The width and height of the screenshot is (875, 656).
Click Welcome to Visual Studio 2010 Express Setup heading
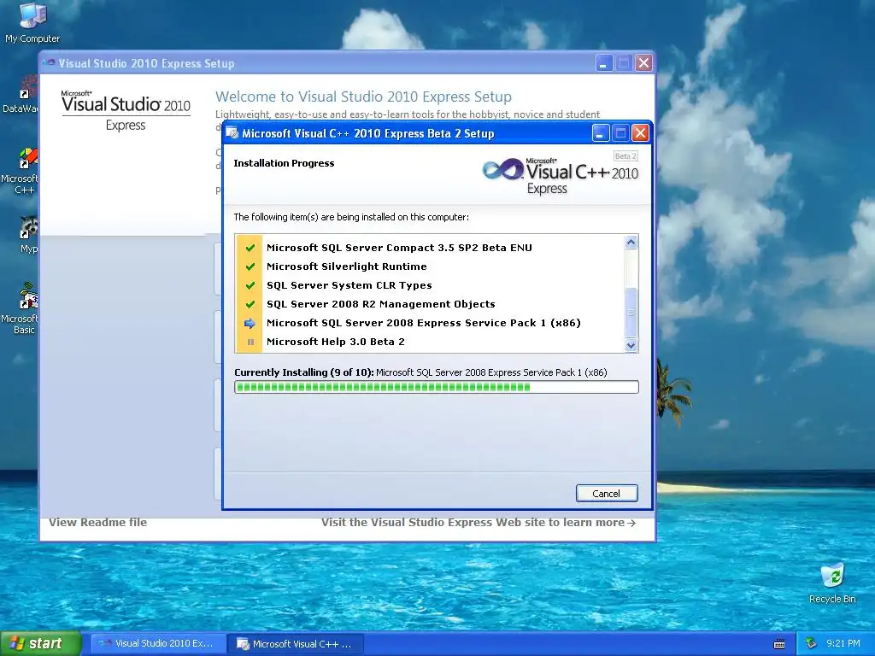[363, 97]
